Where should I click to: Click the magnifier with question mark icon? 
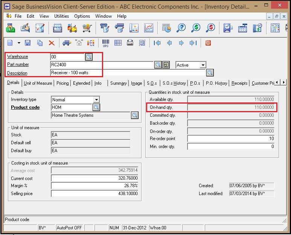[181, 28]
